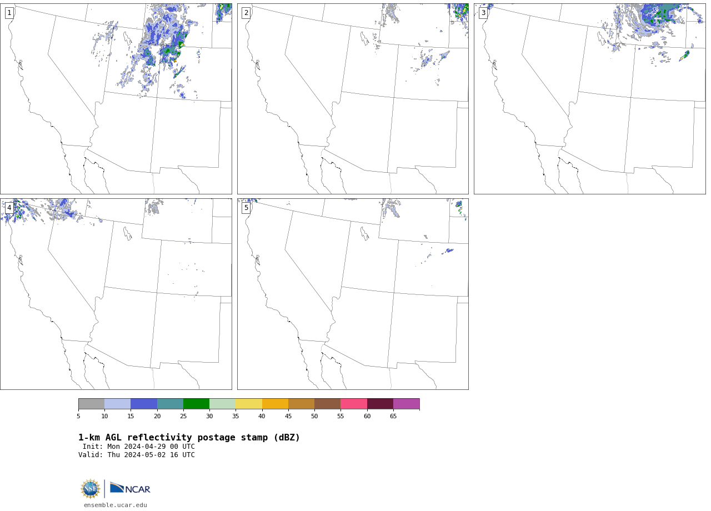Click the blue 15-20 dBZ swatch
This screenshot has height=511, width=711.
(x=144, y=404)
